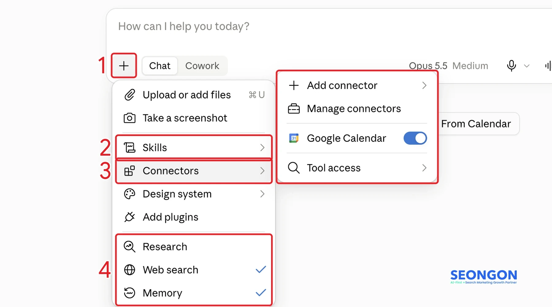Screen dimensions: 552x307
Task: Click the Memory clock icon
Action: coord(129,293)
